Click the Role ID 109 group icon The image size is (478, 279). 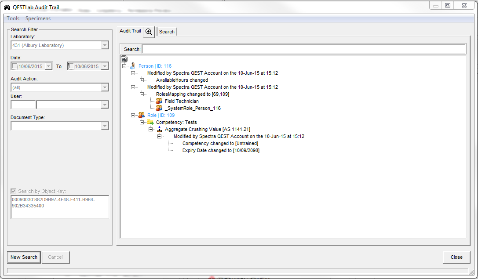tap(142, 115)
